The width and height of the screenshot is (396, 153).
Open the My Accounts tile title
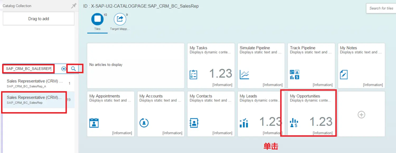pos(151,96)
